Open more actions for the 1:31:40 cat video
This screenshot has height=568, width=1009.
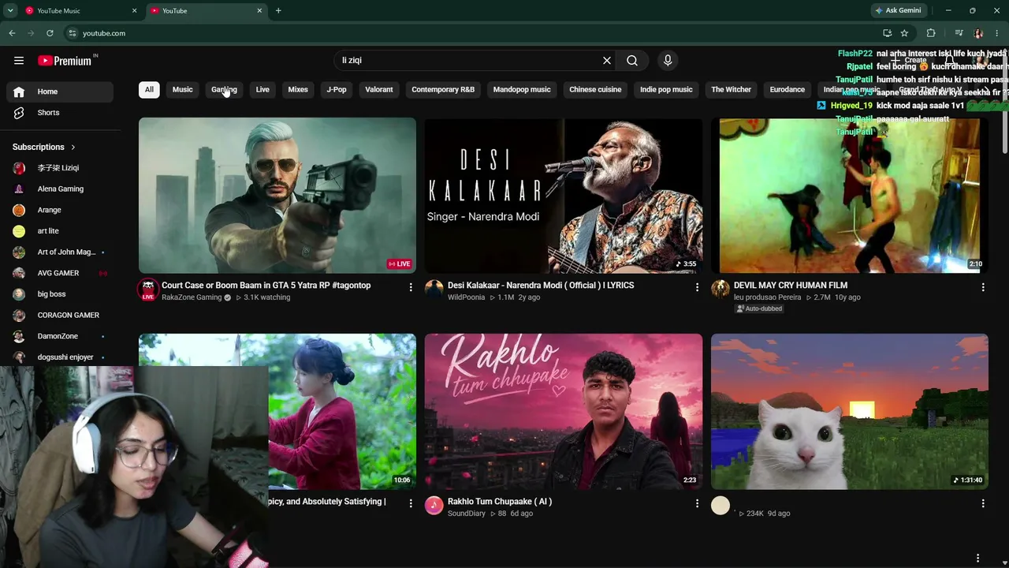tap(983, 503)
